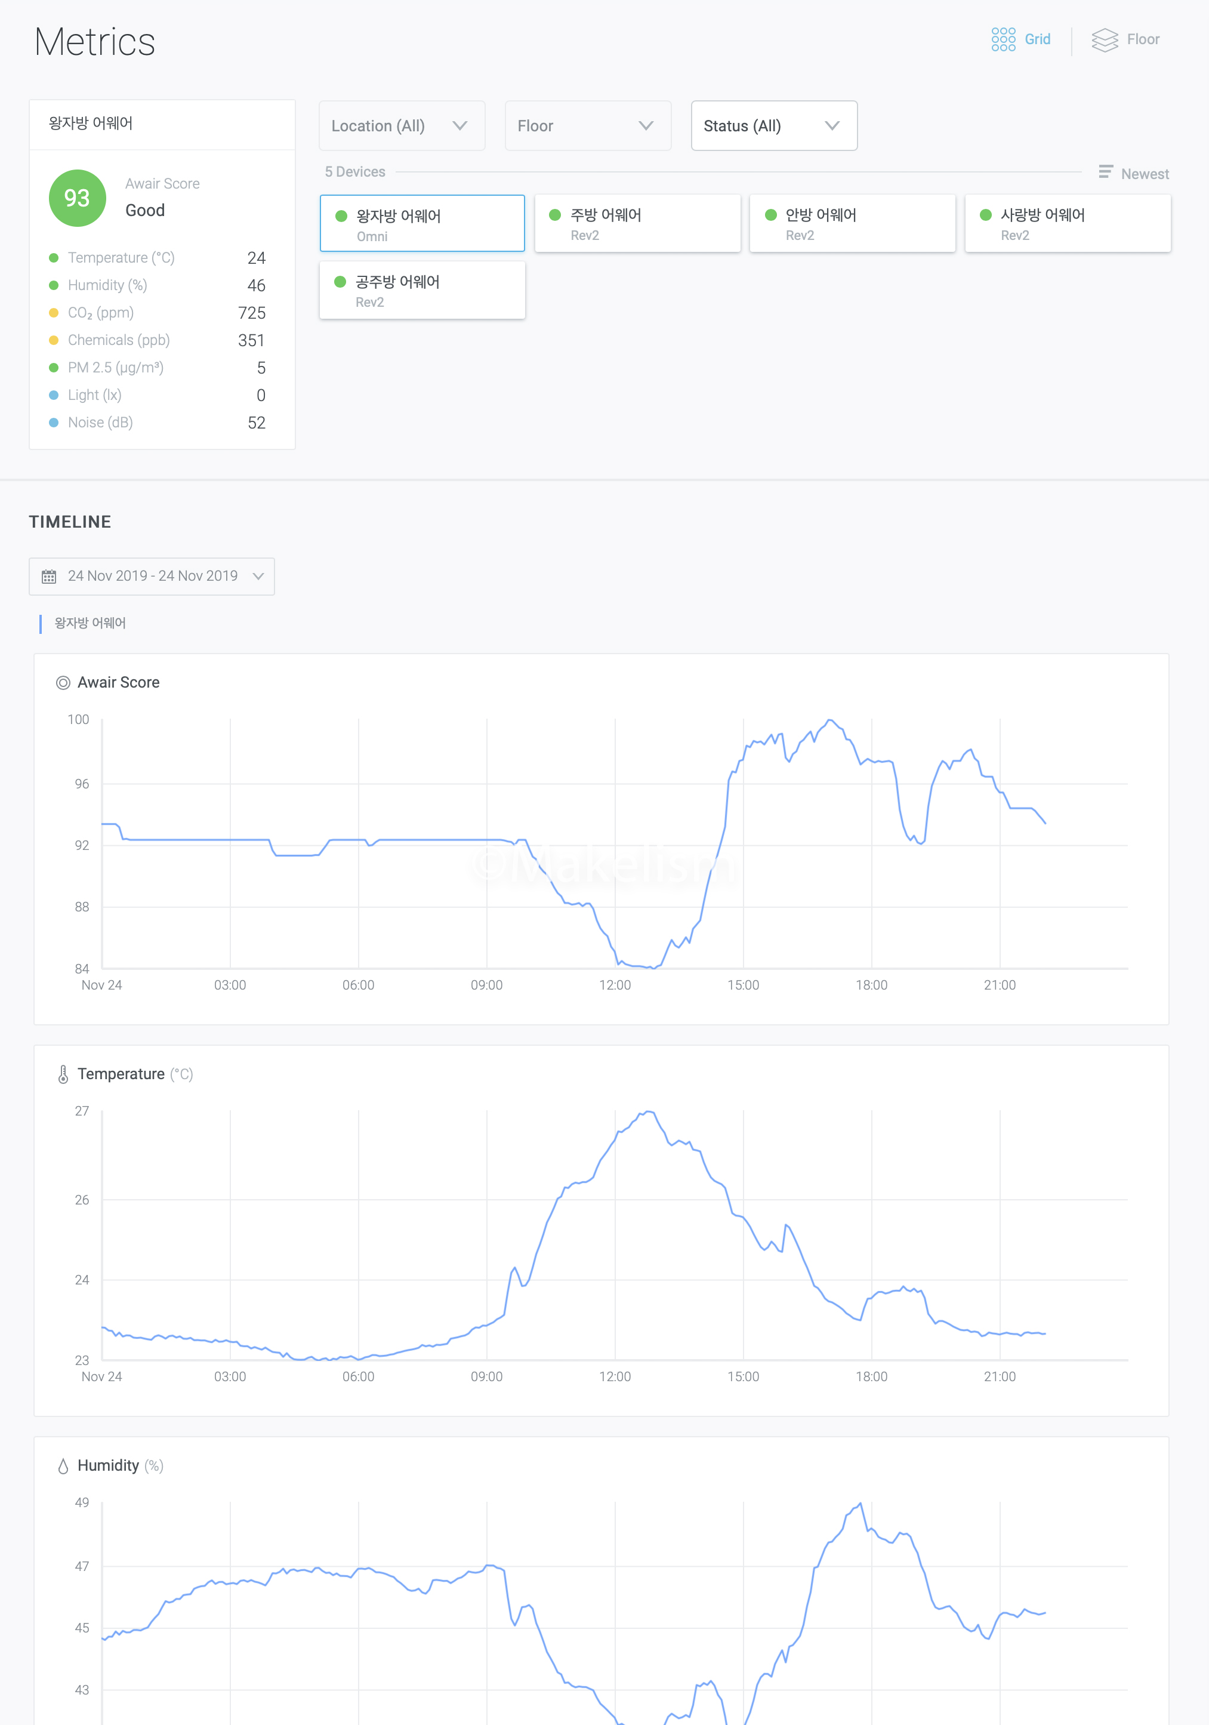Screen dimensions: 1209x1725
Task: Open the 24 Nov 2019 date range selector
Action: click(152, 576)
